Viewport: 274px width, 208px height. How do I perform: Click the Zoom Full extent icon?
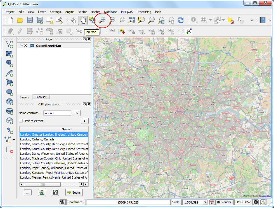tap(132, 20)
